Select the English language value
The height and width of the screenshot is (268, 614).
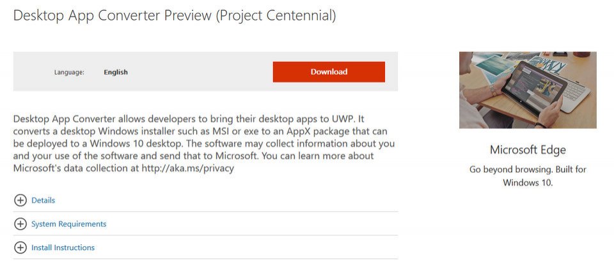116,72
